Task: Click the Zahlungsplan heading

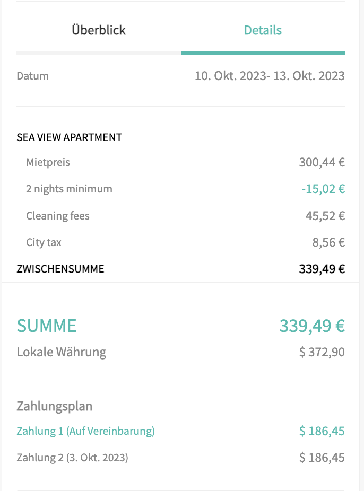Action: (x=55, y=406)
